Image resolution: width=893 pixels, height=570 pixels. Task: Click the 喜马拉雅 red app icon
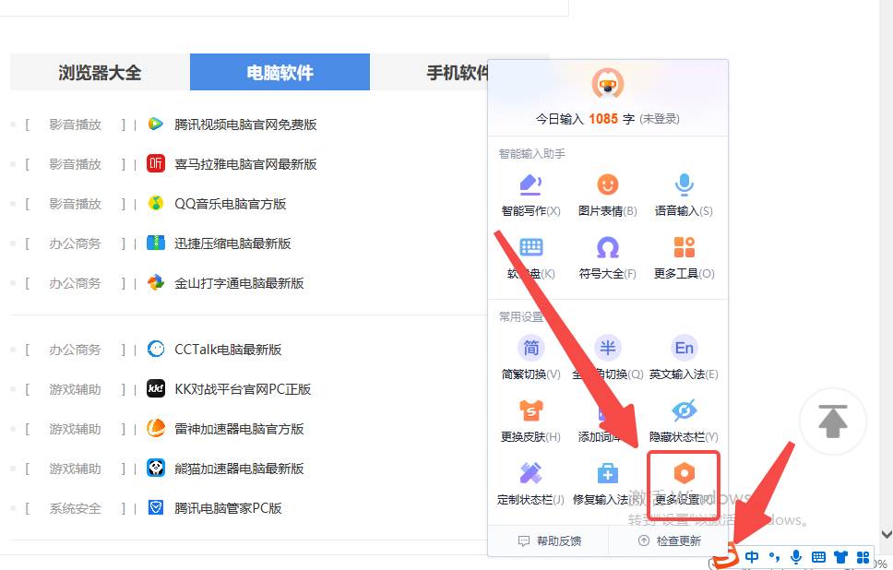(156, 163)
